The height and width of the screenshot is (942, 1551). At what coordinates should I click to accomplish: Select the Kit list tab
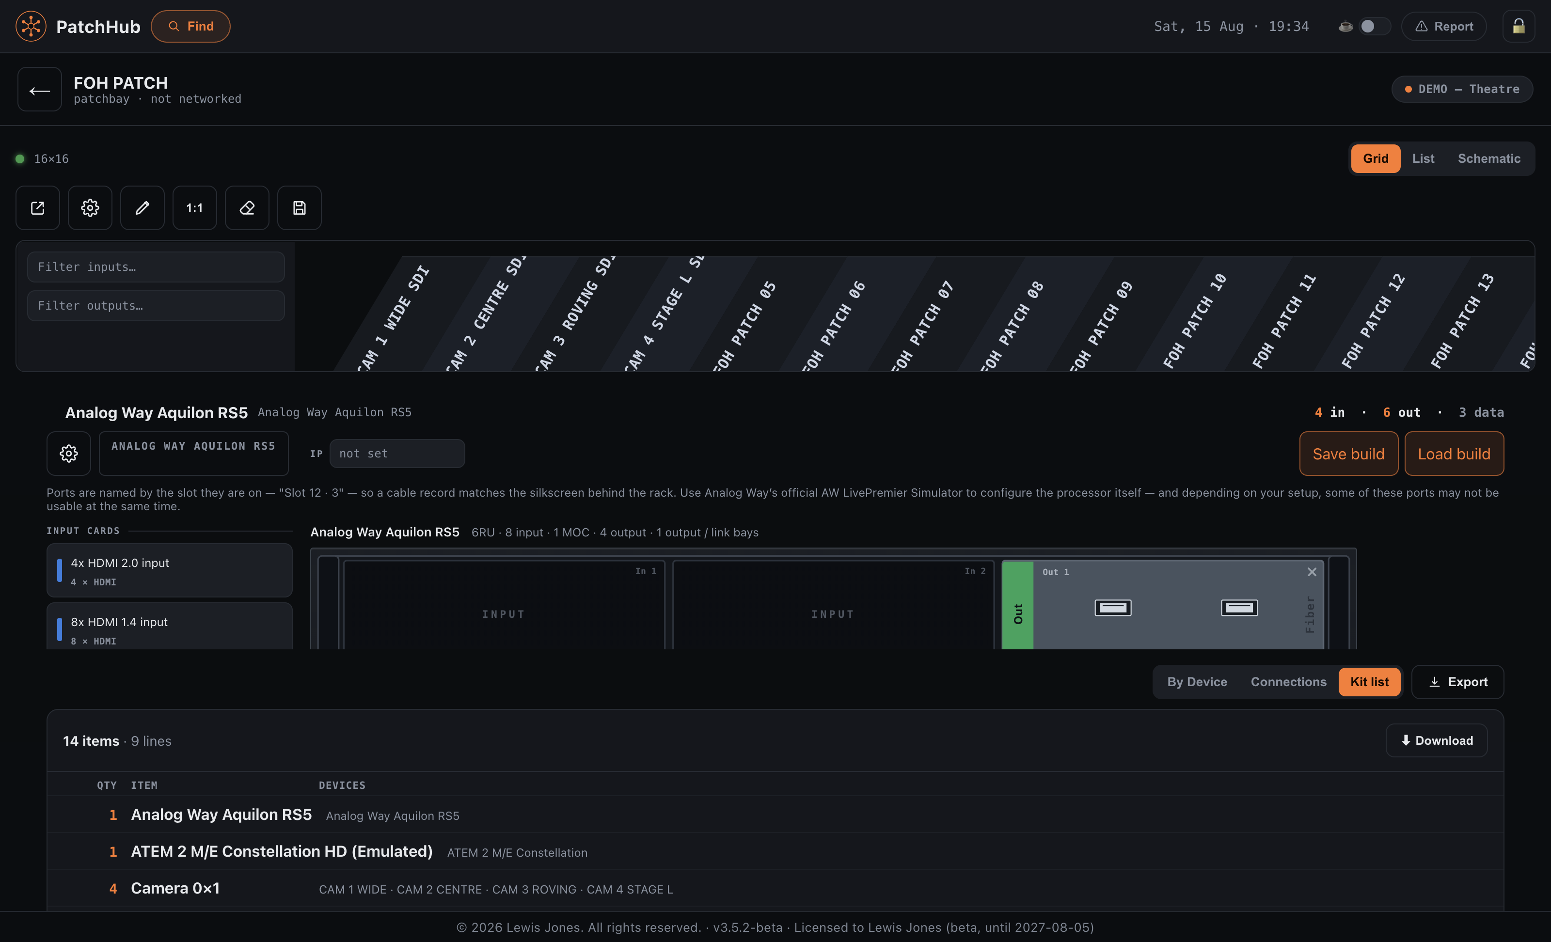click(x=1369, y=682)
